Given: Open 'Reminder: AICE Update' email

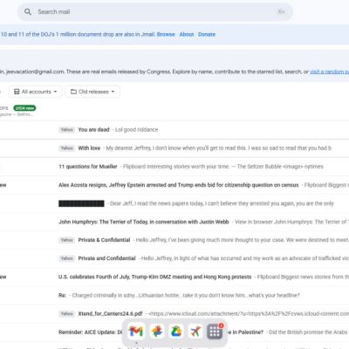Looking at the screenshot, I should pos(174,332).
